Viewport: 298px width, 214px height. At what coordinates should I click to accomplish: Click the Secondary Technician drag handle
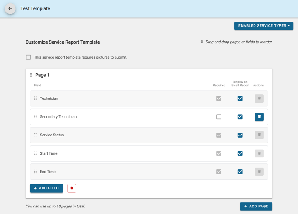36,116
